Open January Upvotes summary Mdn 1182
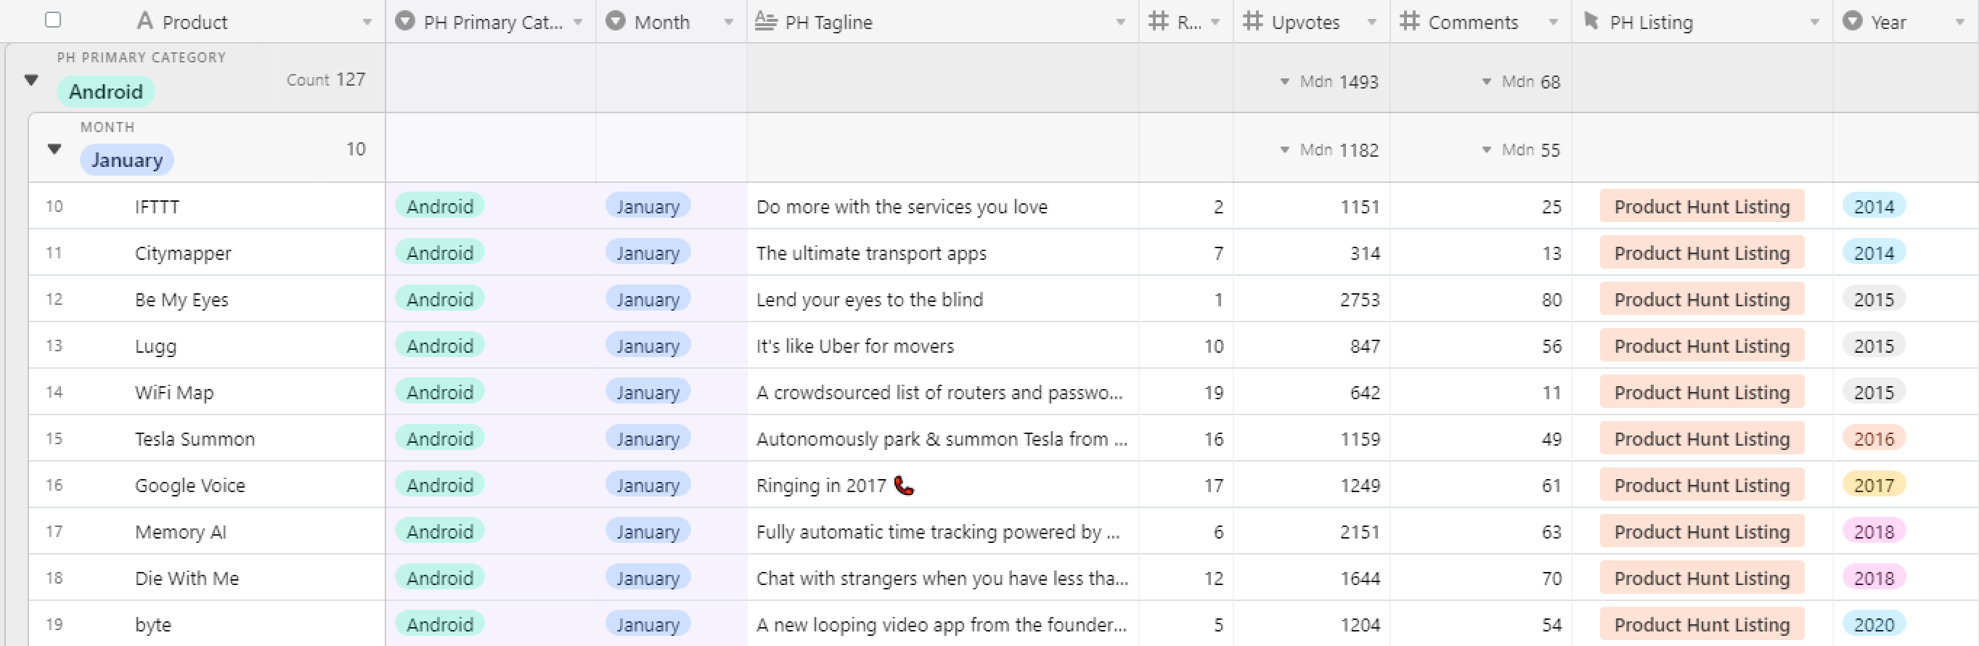 (1329, 150)
